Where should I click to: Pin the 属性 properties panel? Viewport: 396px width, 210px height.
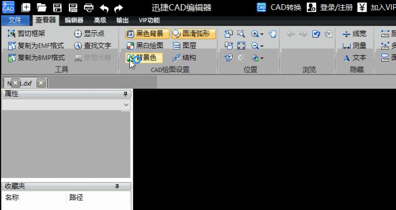[126, 94]
